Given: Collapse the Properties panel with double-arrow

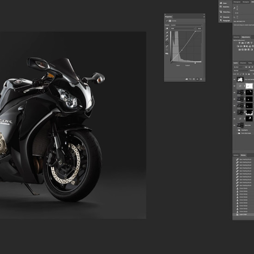Looking at the screenshot, I should coord(204,14).
